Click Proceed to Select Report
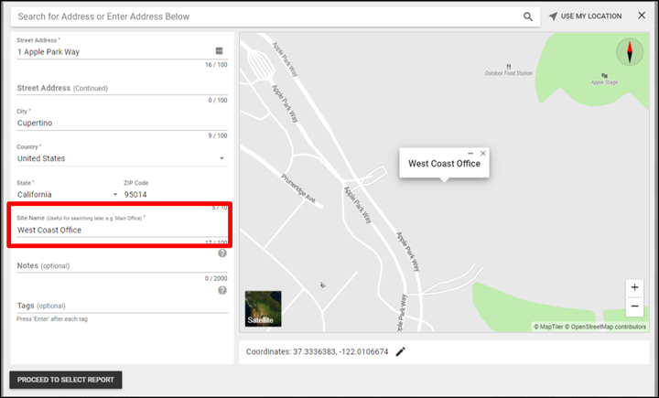Image resolution: width=659 pixels, height=398 pixels. pyautogui.click(x=65, y=380)
